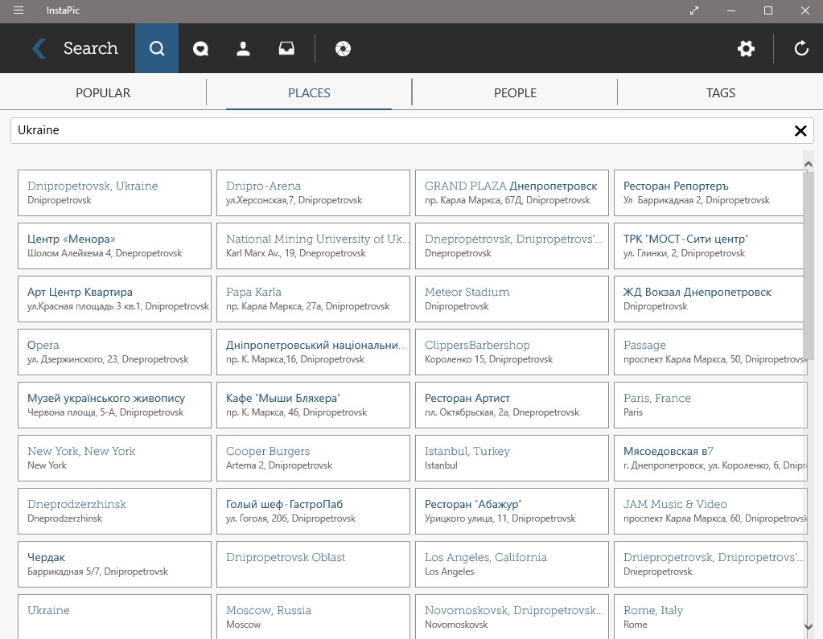Select Los Angeles, California place

(x=512, y=564)
